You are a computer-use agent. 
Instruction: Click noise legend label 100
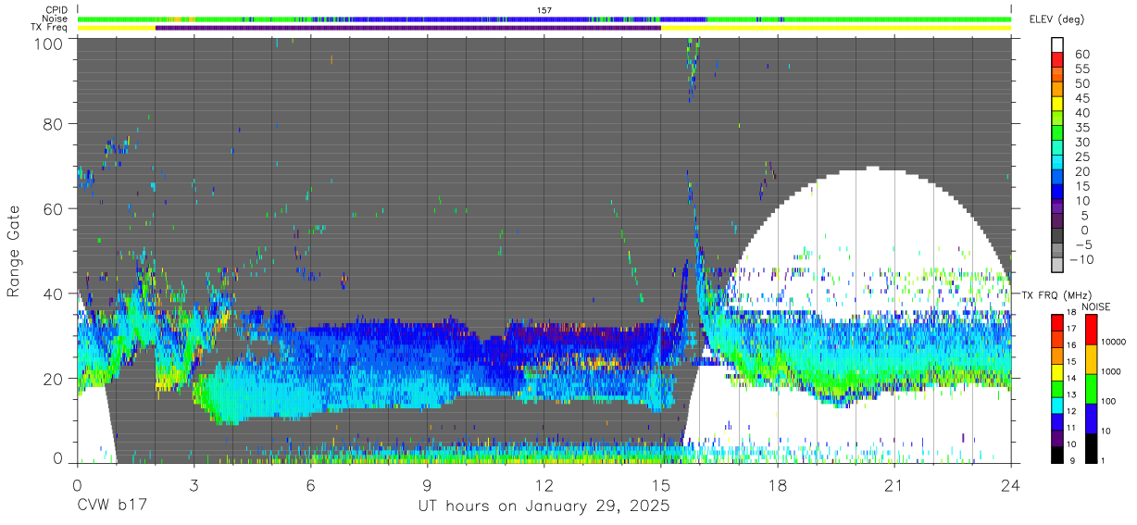click(x=1110, y=401)
